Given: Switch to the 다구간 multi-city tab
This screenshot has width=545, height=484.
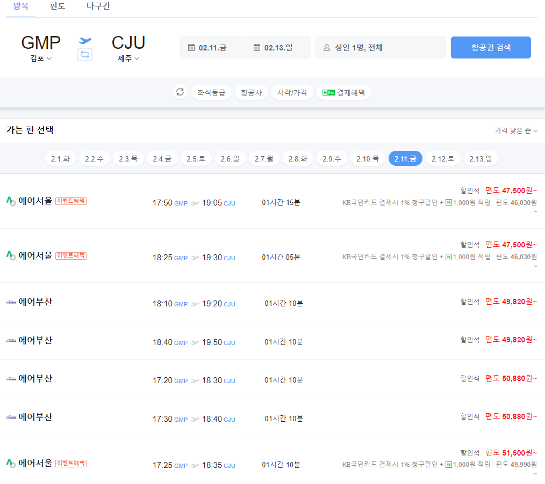Looking at the screenshot, I should [x=98, y=6].
